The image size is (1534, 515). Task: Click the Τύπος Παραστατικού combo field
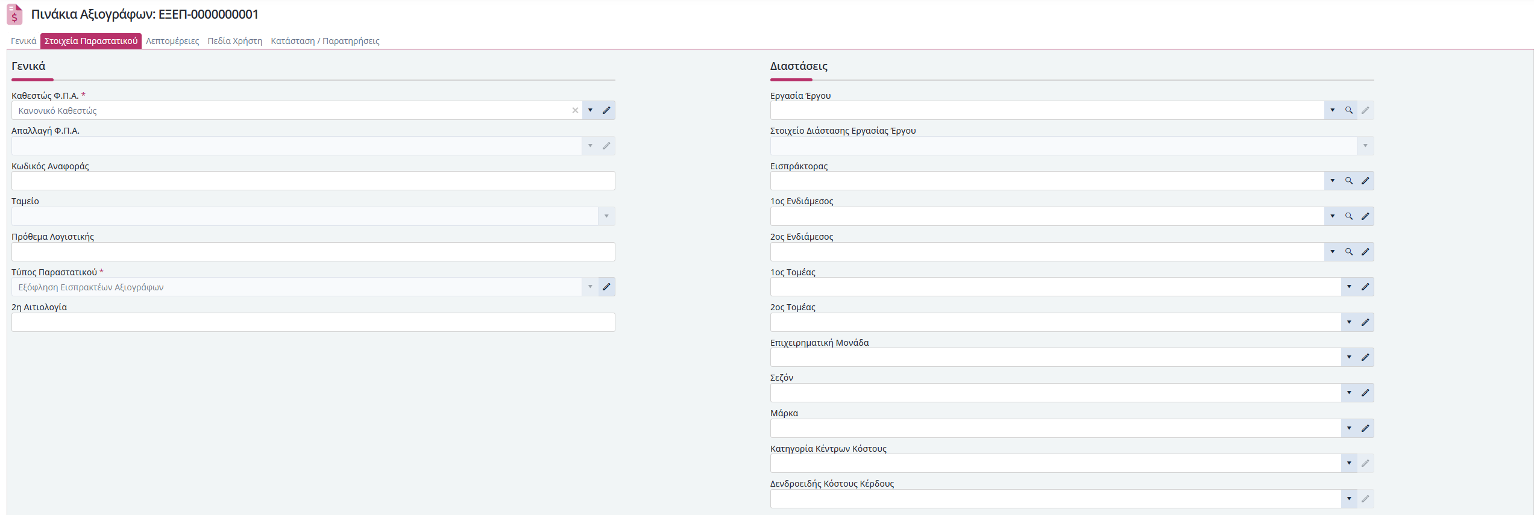tap(297, 287)
